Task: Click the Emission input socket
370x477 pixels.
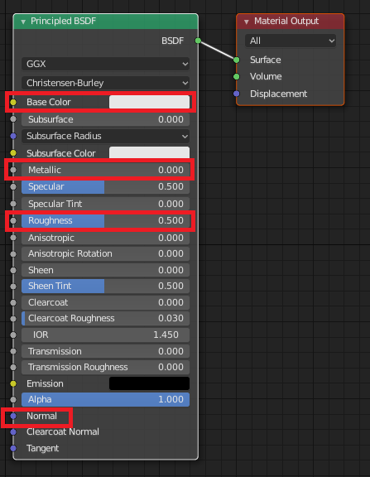Action: (13, 383)
